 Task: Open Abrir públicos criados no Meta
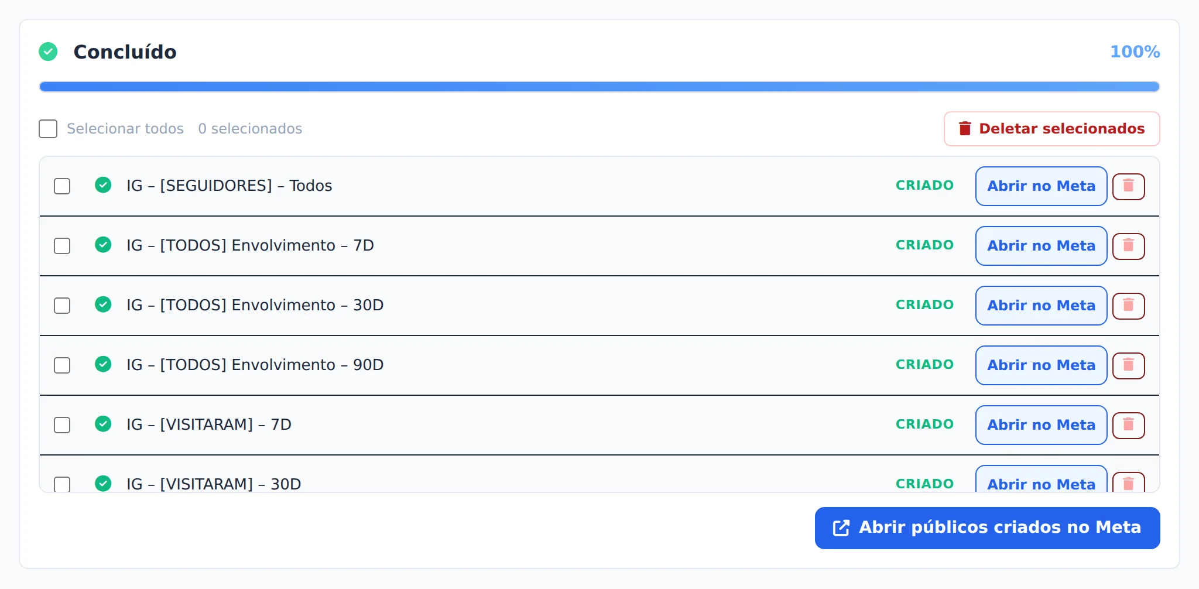987,528
